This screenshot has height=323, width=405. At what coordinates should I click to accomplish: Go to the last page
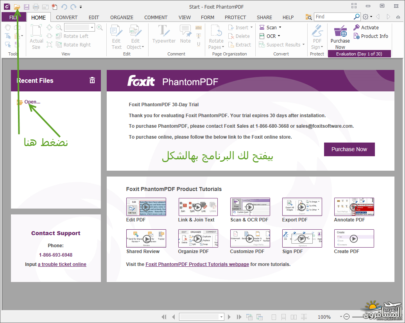(x=239, y=317)
